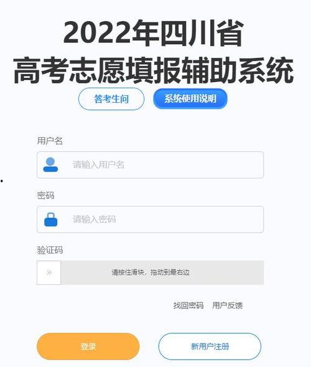Viewport: 311px width, 367px height.
Task: Click the double-arrow captcha slider handle
Action: coord(49,272)
